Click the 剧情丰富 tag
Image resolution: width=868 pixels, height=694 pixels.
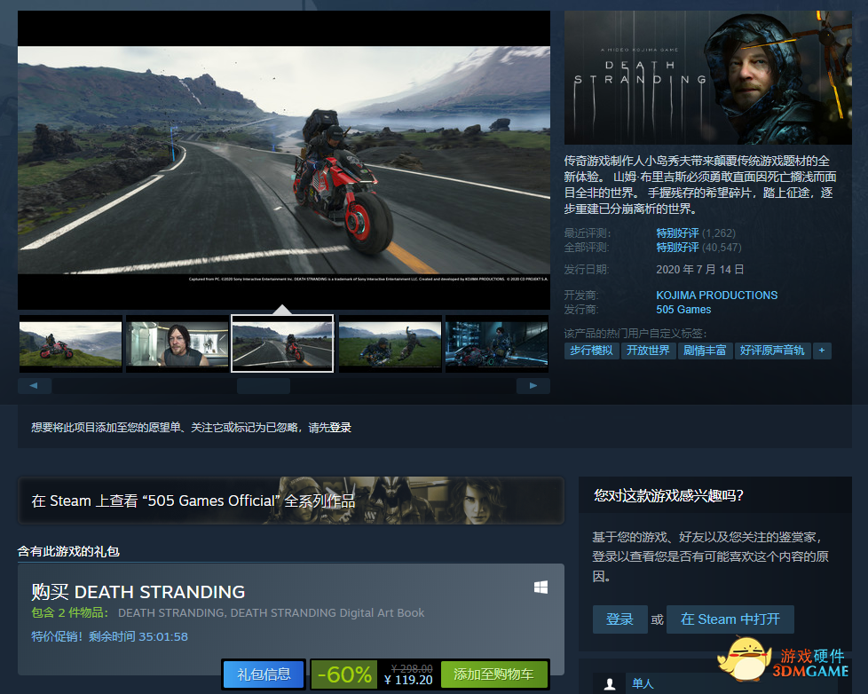pos(705,351)
